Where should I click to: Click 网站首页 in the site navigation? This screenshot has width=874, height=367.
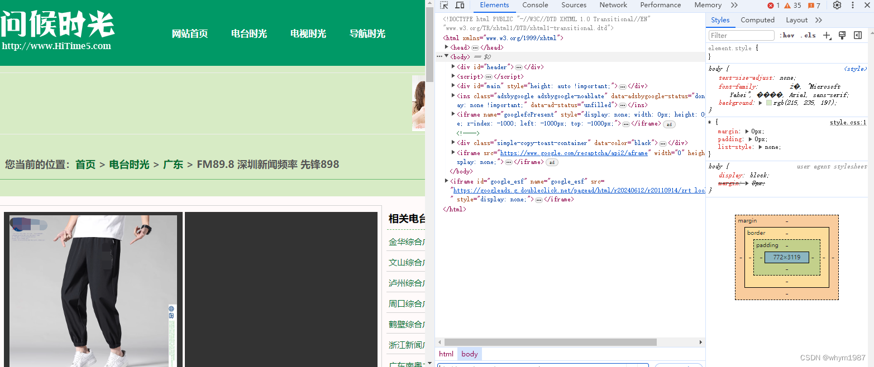[x=190, y=34]
